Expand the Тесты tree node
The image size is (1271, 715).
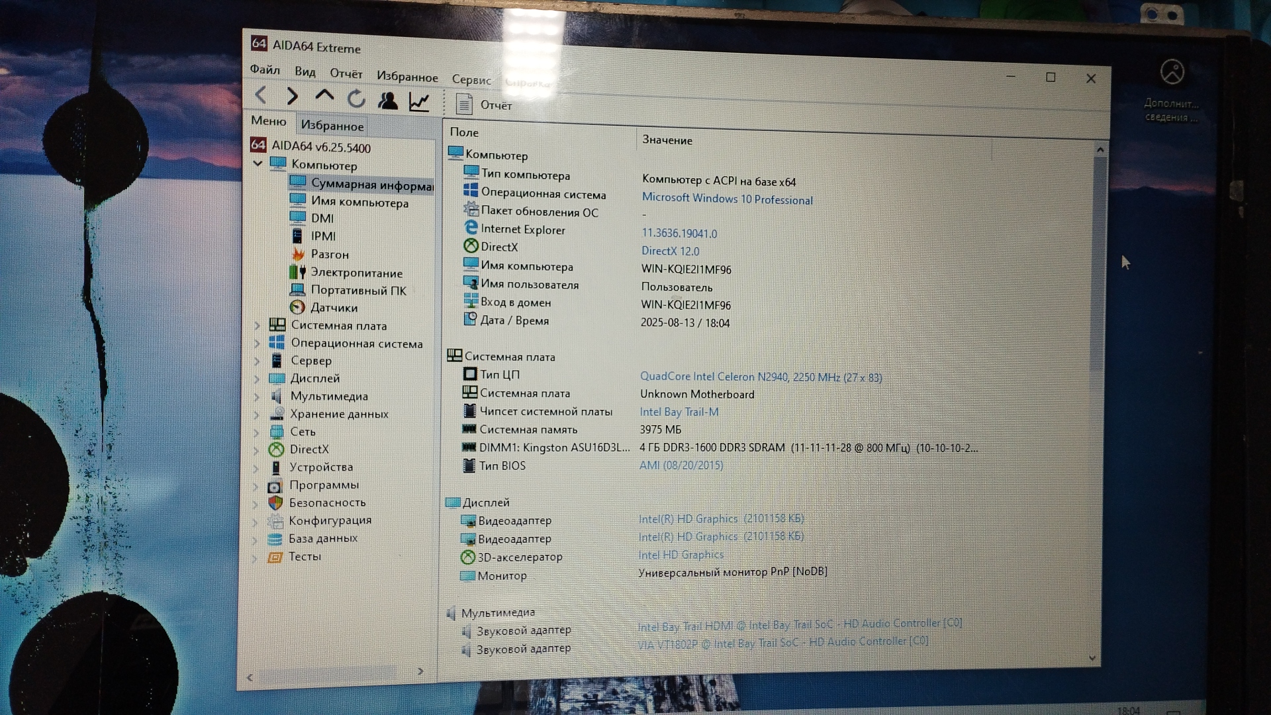tap(255, 557)
